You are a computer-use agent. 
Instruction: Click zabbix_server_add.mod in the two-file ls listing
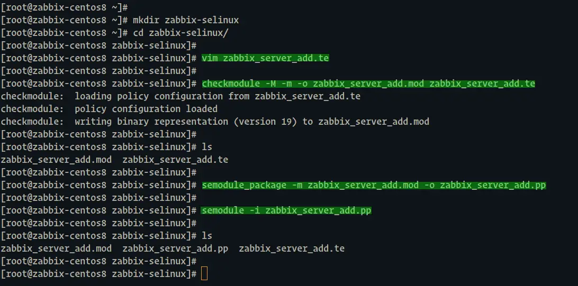(x=56, y=160)
